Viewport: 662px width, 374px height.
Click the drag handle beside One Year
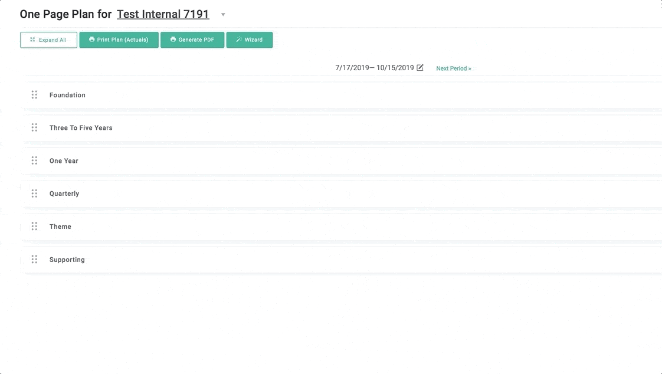click(x=34, y=160)
